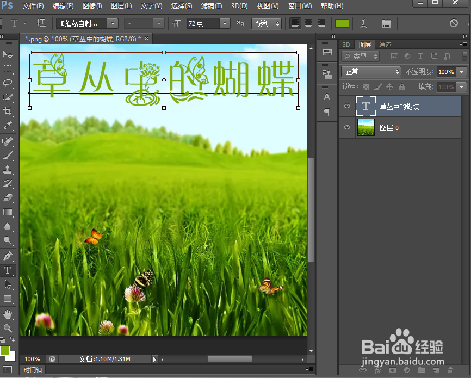Open the 不透明度 opacity dropdown arrow
This screenshot has width=471, height=378.
461,72
